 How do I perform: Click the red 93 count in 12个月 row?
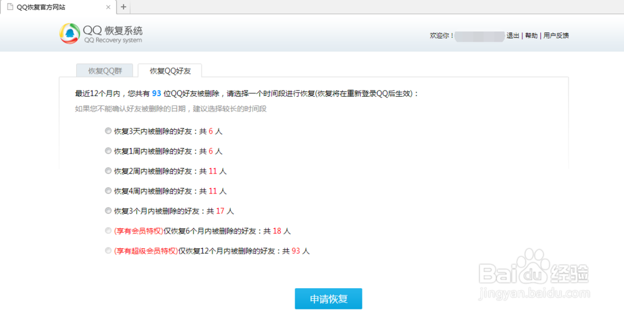tap(296, 251)
